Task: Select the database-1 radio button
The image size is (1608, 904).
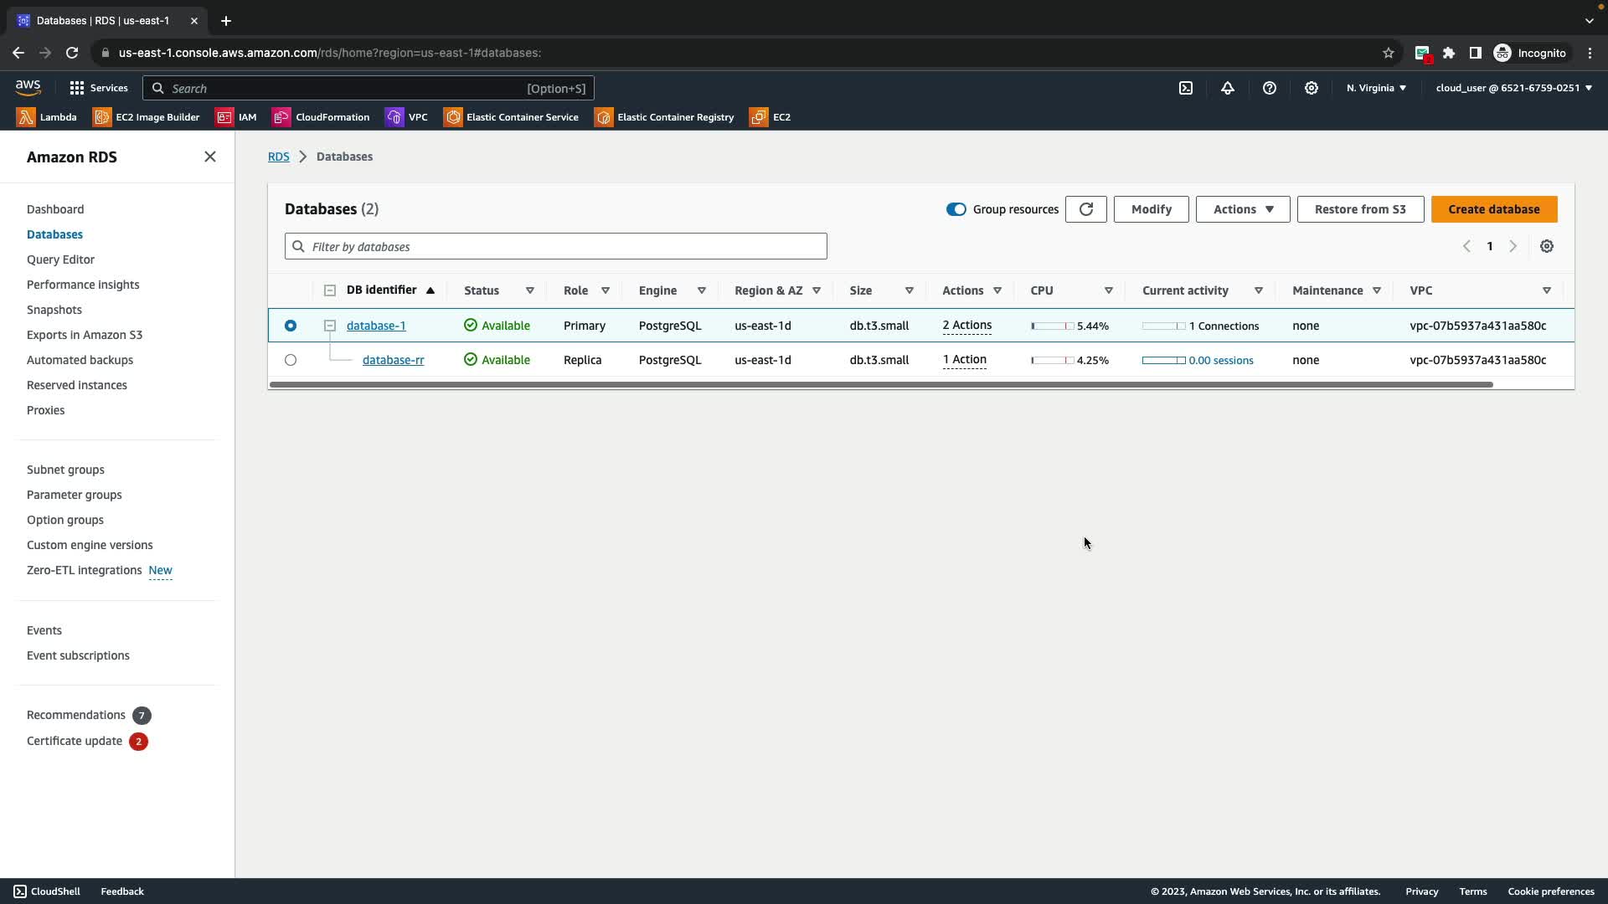Action: [291, 326]
